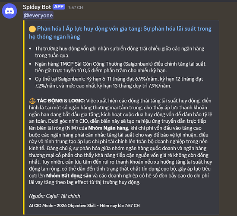The width and height of the screenshot is (237, 216).
Task: Click the 'TÁC ĐỘNG & LOGIC:' bold heading
Action: tap(61, 101)
